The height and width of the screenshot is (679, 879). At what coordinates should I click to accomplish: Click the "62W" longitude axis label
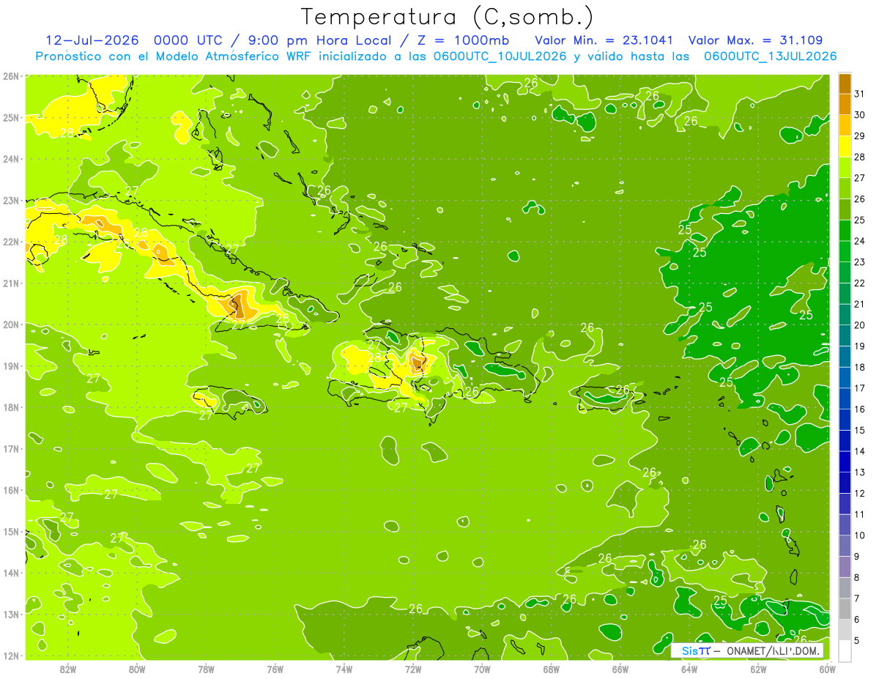pyautogui.click(x=758, y=669)
